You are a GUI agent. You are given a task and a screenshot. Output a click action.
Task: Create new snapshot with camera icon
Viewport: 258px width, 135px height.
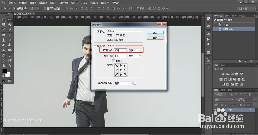click(246, 61)
